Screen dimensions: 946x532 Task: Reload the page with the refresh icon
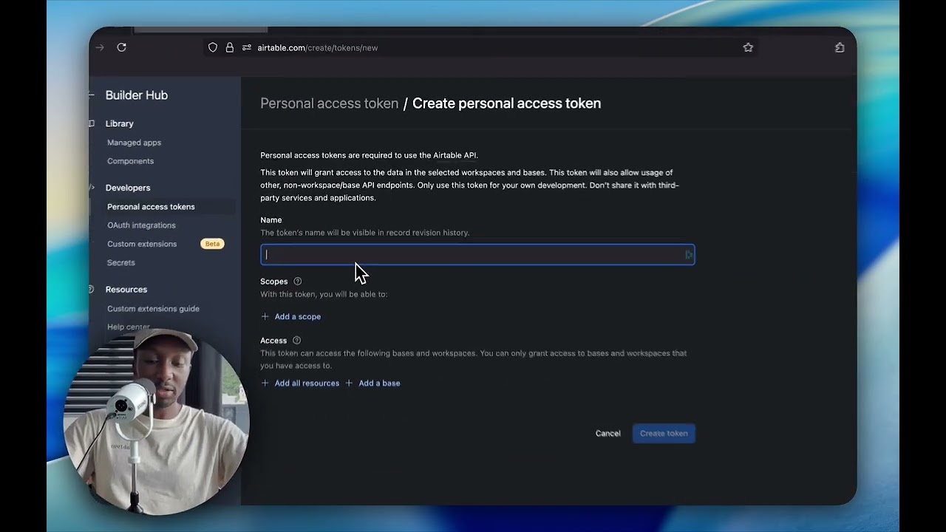(121, 47)
